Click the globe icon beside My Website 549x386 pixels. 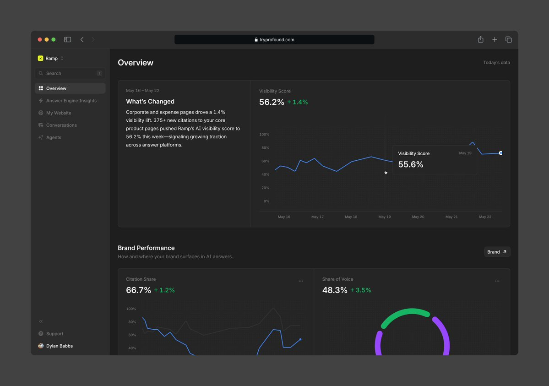pos(41,113)
